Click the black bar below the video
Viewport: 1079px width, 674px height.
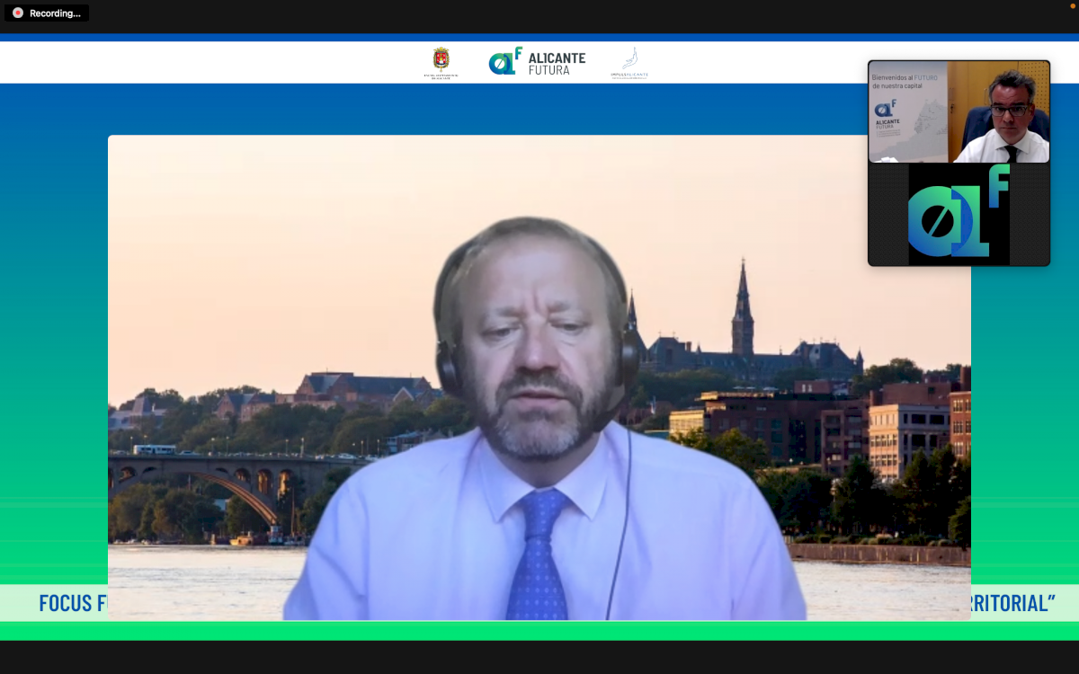pos(539,657)
